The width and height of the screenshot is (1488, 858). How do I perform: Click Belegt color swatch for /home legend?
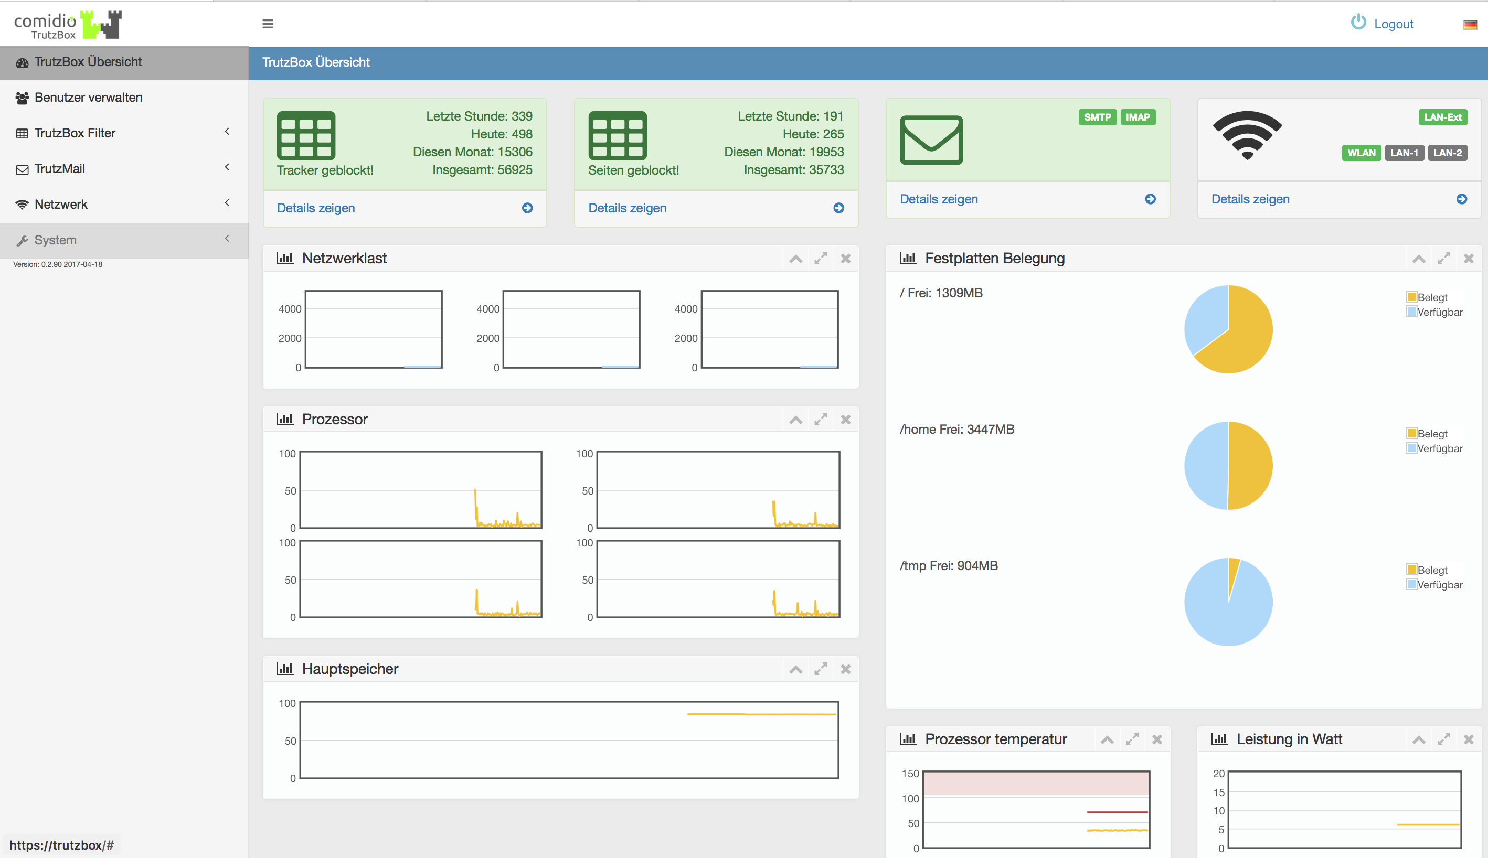1411,433
